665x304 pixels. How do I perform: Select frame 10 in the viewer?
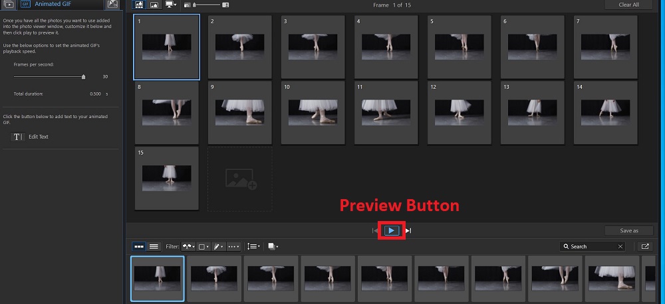(x=313, y=113)
